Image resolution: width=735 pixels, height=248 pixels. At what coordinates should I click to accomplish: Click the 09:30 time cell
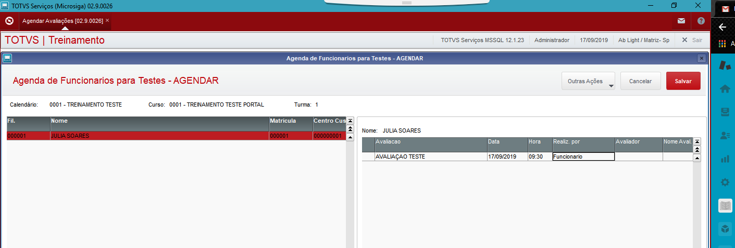540,156
